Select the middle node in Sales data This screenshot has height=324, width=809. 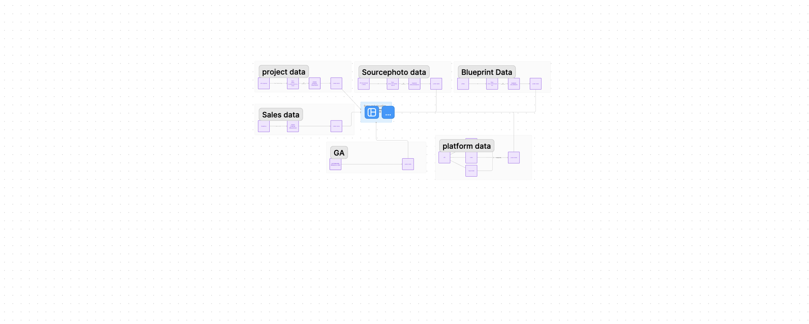pos(293,126)
